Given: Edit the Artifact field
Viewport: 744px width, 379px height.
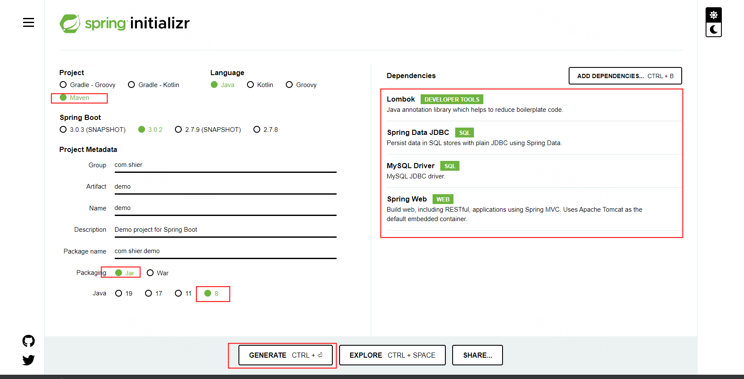Looking at the screenshot, I should (225, 187).
